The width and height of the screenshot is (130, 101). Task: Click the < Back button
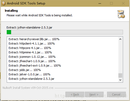[75, 95]
